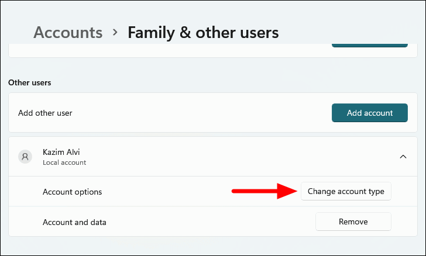
Task: Click the Account and data label
Action: point(74,222)
